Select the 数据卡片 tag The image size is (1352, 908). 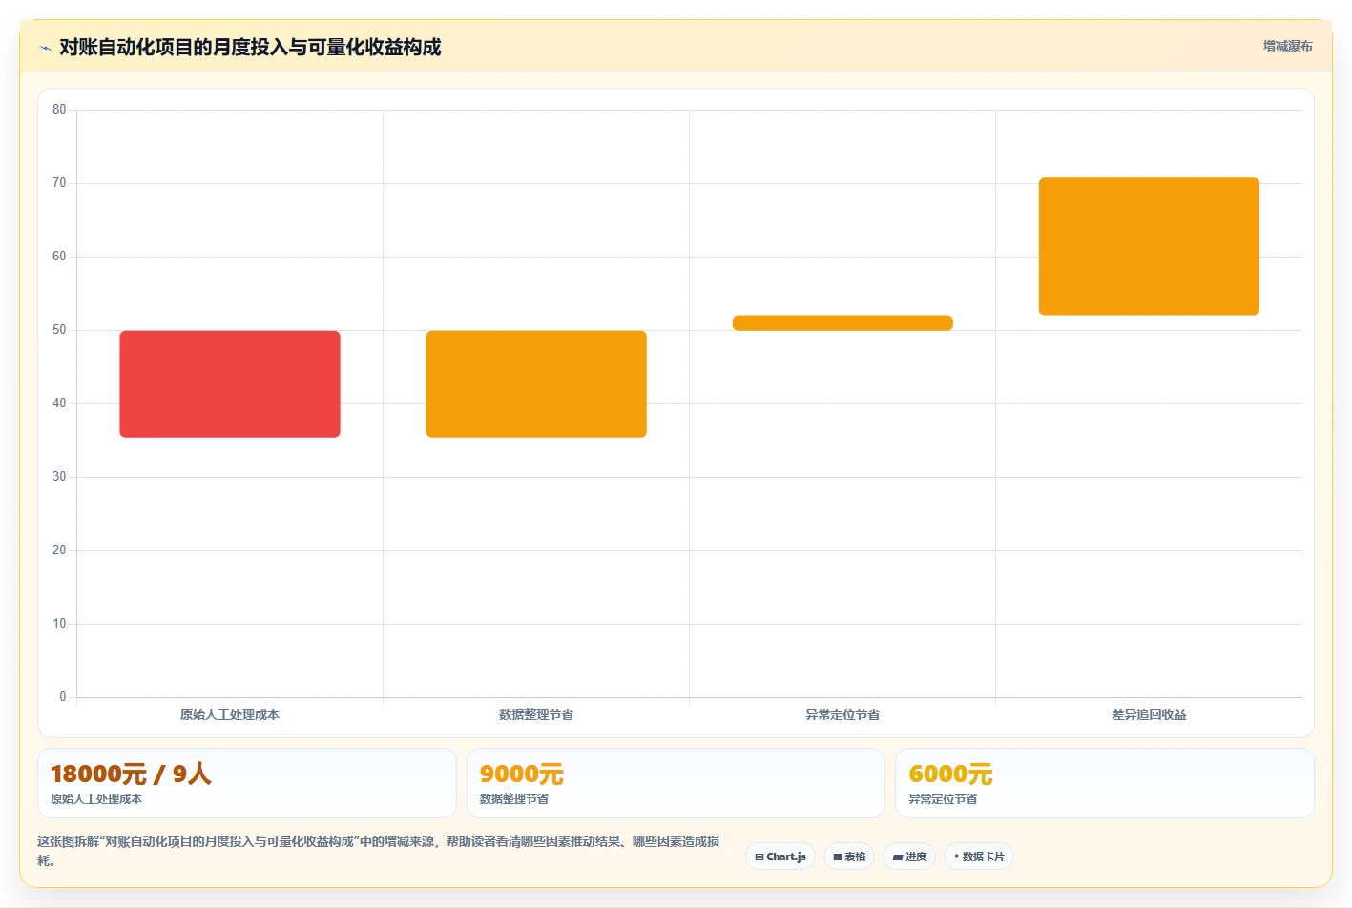979,856
